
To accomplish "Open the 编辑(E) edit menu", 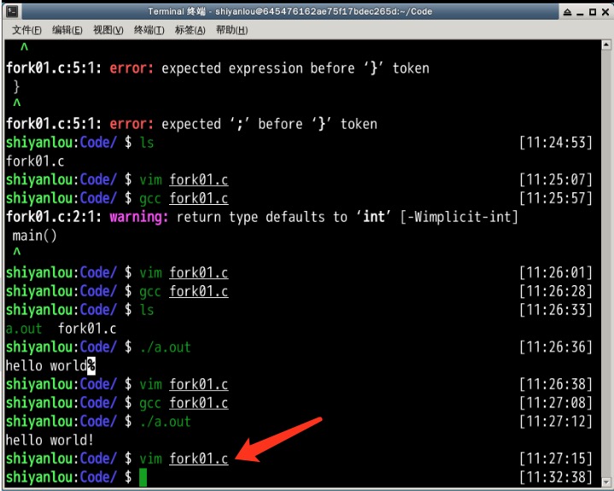I will click(67, 30).
